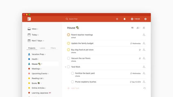
Task: Click the Todoist logo icon
Action: (29, 19)
